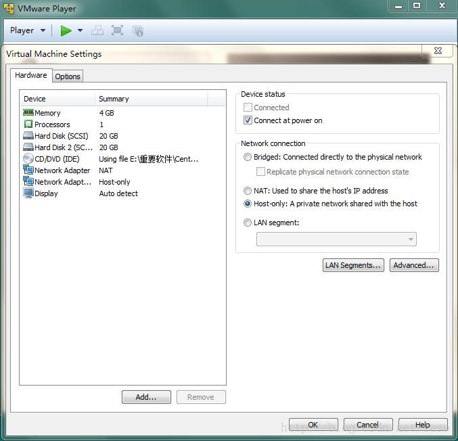Click the Send Ctrl+Alt+Del toolbar icon

coord(97,30)
